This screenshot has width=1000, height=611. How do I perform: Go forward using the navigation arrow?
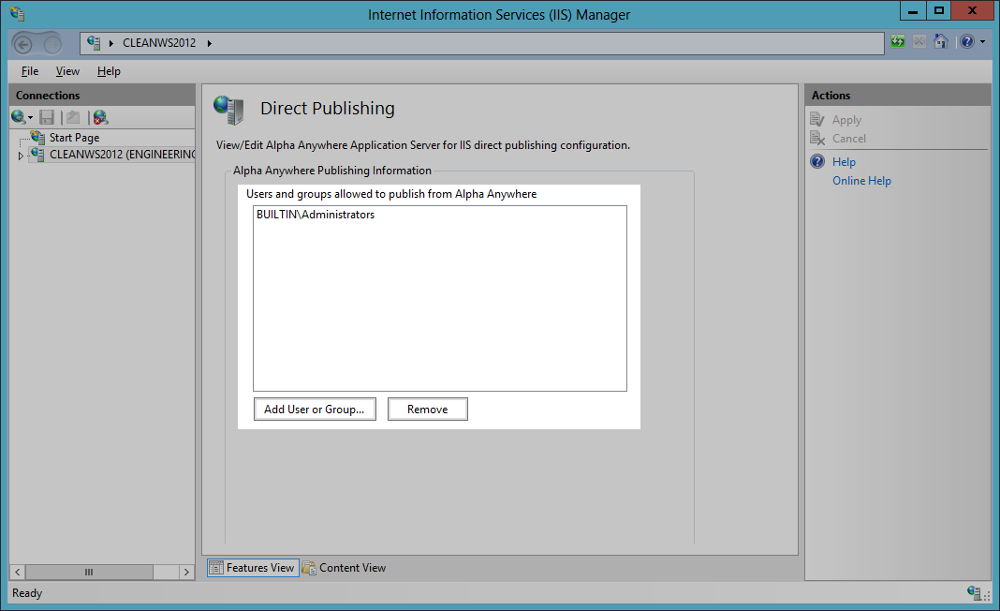point(52,44)
